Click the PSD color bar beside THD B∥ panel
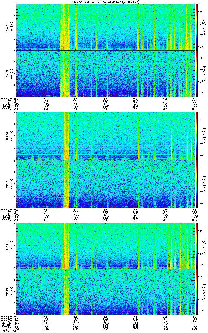Image resolution: width=208 pixels, height=333 pixels. tap(197, 184)
